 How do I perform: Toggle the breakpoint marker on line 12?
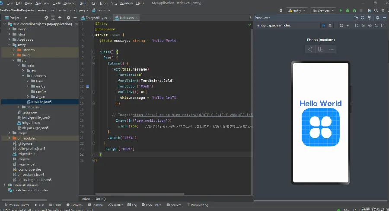tap(87, 86)
